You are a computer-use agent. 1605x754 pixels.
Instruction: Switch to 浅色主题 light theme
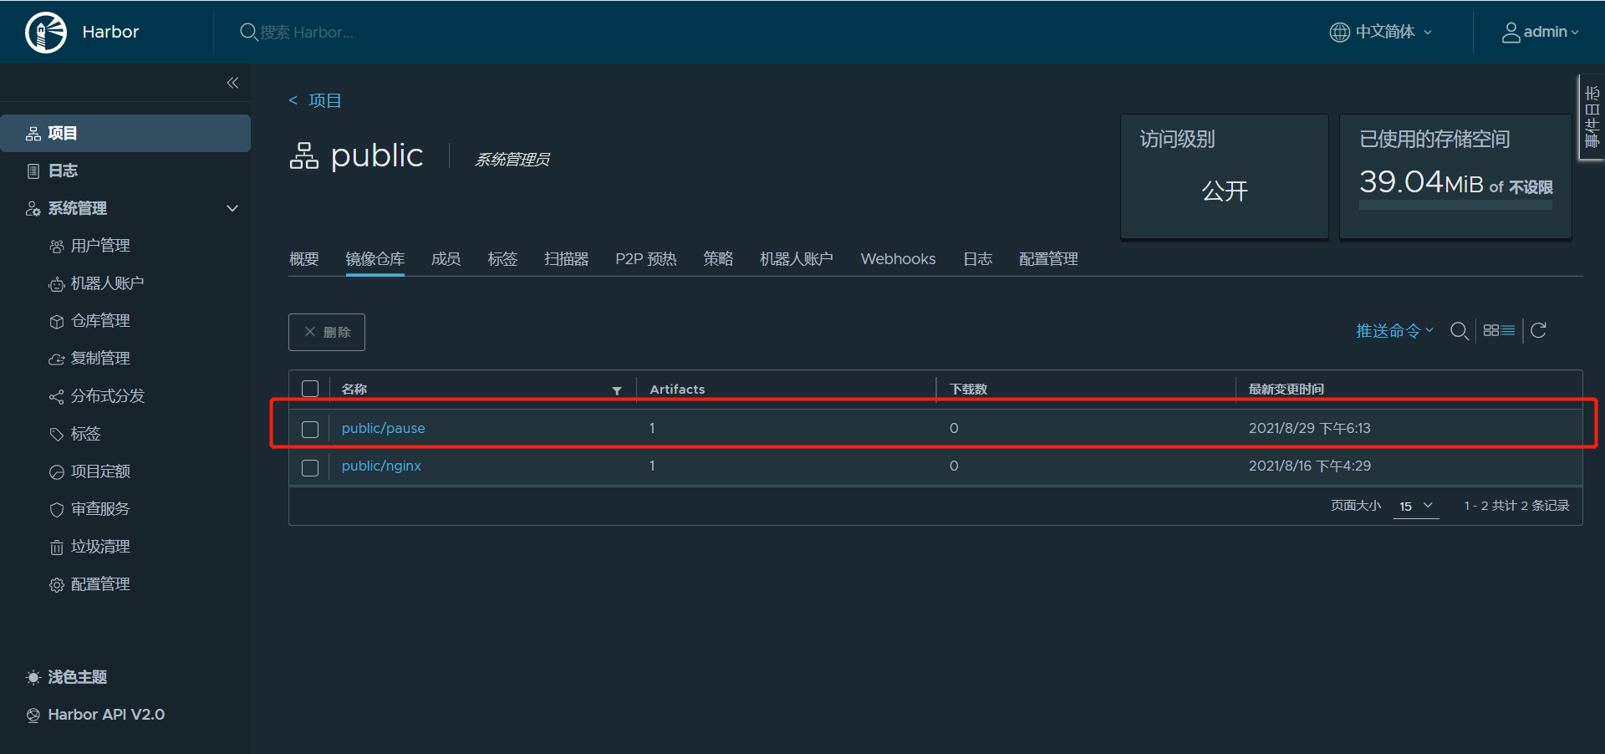pyautogui.click(x=78, y=677)
